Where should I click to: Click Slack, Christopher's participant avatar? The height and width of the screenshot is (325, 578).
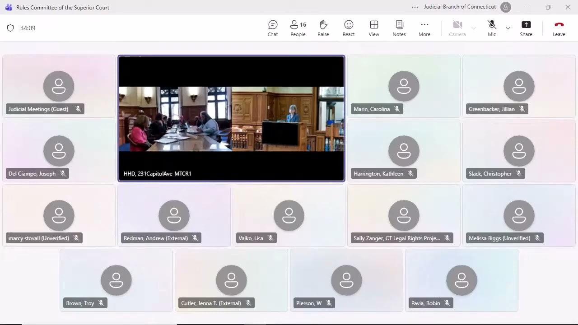(519, 151)
